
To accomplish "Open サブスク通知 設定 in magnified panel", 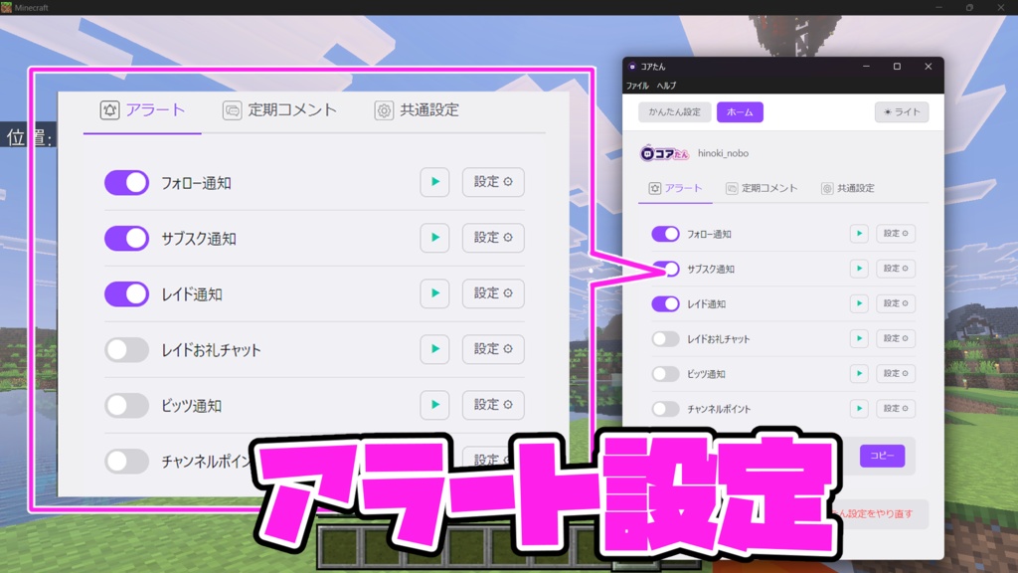I will pyautogui.click(x=493, y=238).
